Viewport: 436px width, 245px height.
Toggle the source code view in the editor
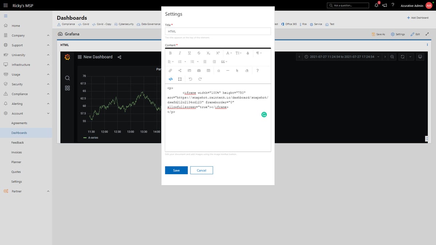pyautogui.click(x=170, y=79)
